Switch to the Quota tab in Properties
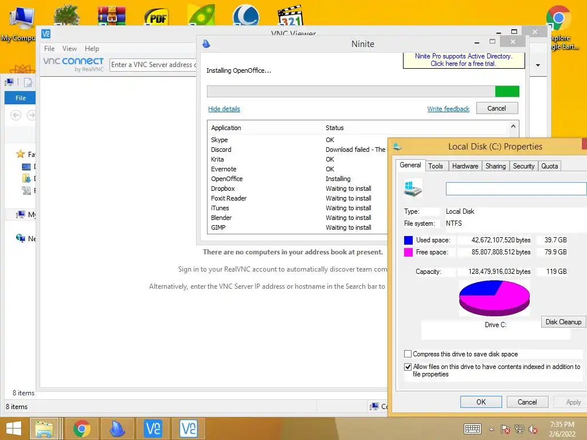 (550, 166)
